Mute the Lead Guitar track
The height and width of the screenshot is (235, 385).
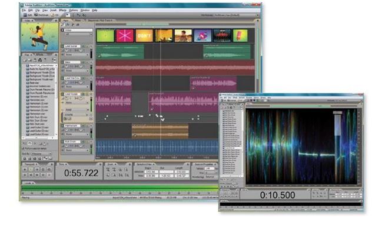(83, 46)
